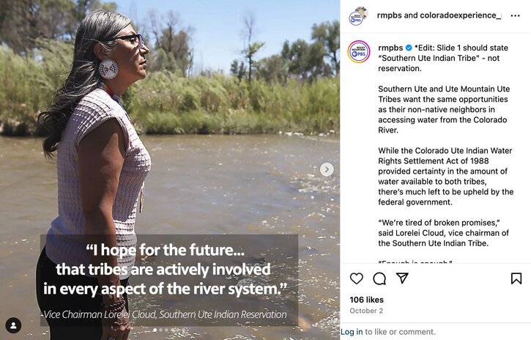The height and width of the screenshot is (340, 531).
Task: View the 106 likes list
Action: click(x=366, y=300)
